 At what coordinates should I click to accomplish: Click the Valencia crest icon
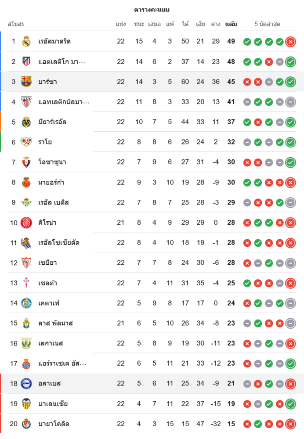pyautogui.click(x=26, y=403)
